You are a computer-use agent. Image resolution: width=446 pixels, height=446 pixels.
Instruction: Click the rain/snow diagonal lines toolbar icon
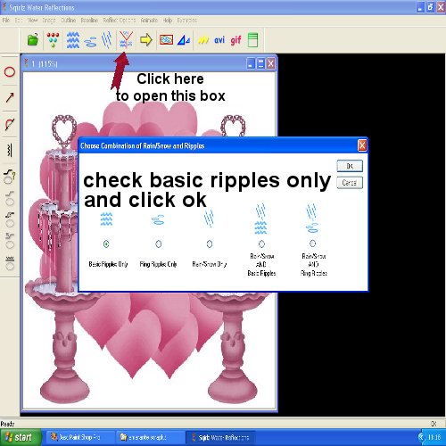(x=107, y=40)
